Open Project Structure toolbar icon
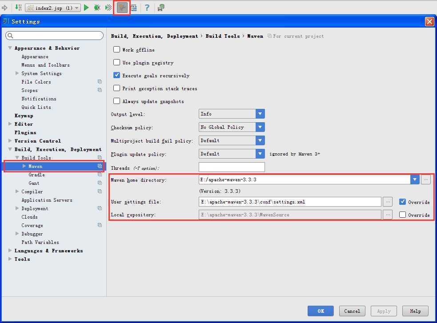 pyautogui.click(x=134, y=8)
